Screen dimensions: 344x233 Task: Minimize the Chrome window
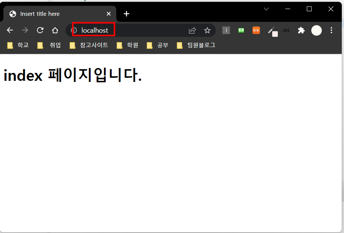(x=288, y=9)
